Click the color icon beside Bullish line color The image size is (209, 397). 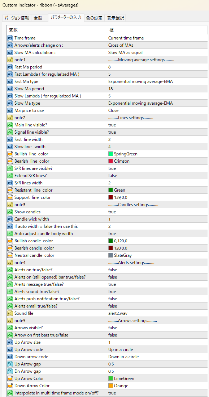pyautogui.click(x=10, y=154)
